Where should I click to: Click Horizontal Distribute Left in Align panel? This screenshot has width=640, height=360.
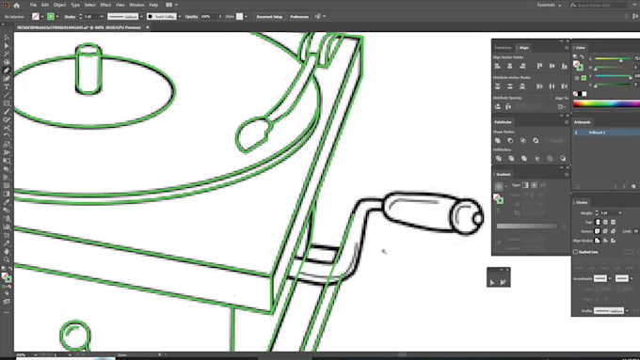(x=539, y=86)
